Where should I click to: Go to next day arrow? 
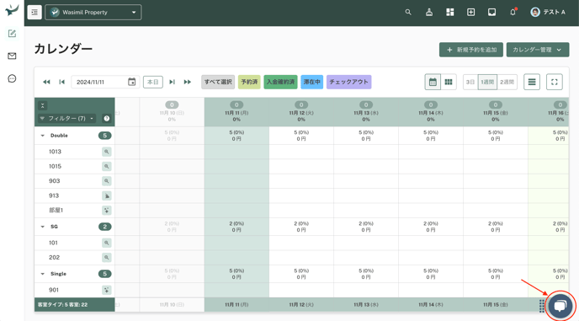(x=172, y=82)
